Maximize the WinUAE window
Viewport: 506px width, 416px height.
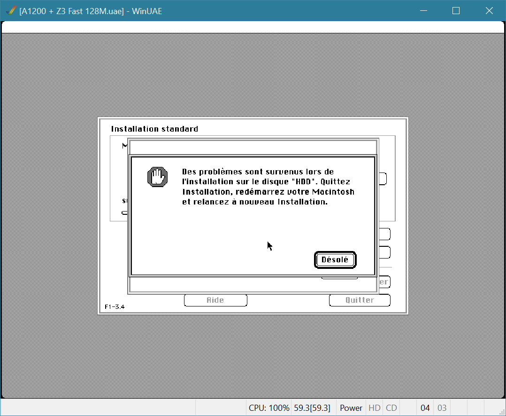[x=456, y=11]
